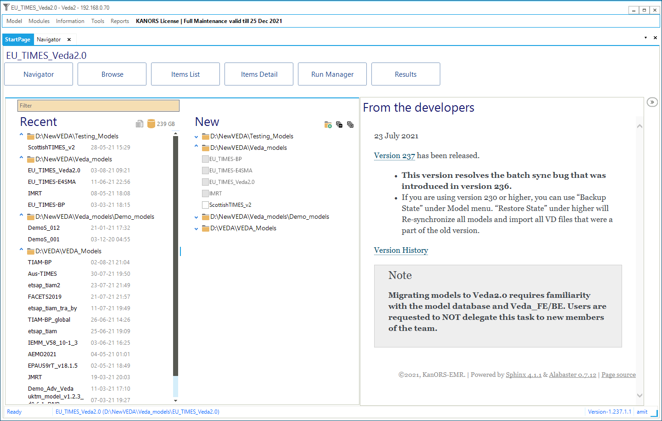Click the Veda funnel icon in the title bar
This screenshot has width=662, height=421.
6,7
